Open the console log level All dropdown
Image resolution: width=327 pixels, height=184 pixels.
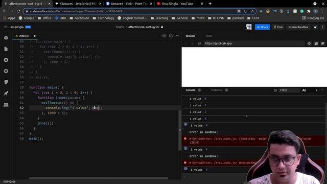[x=310, y=90]
